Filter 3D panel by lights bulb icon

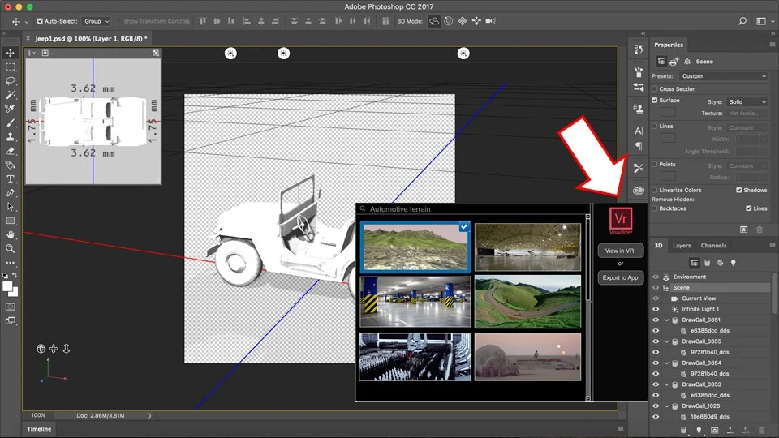(734, 263)
